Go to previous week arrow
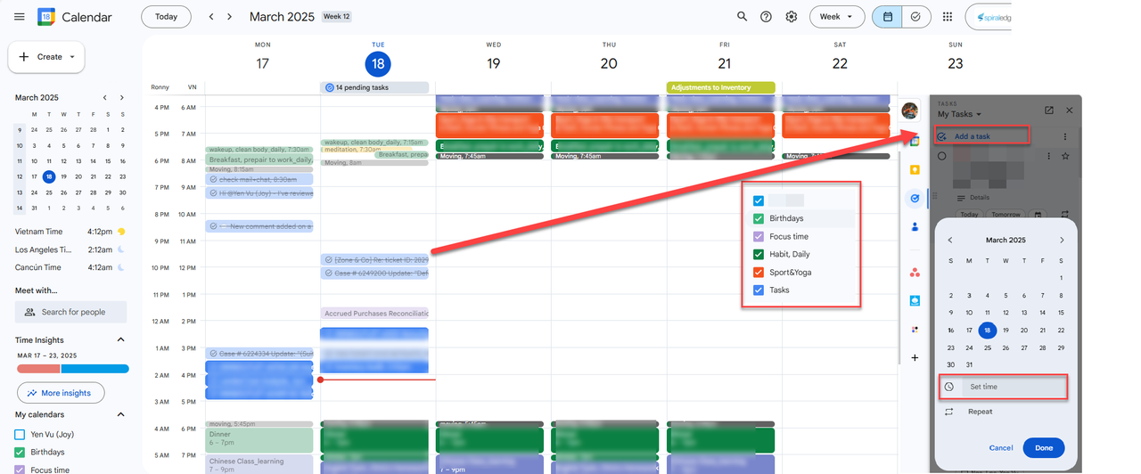This screenshot has width=1141, height=474. click(x=211, y=17)
